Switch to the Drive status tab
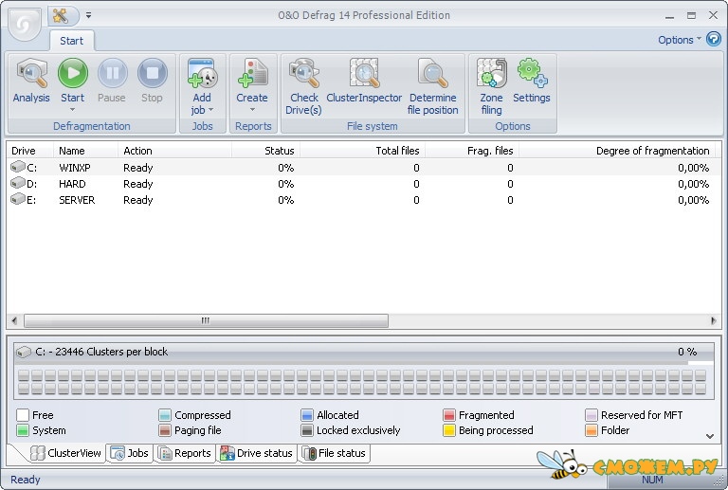The height and width of the screenshot is (490, 728). tap(257, 453)
